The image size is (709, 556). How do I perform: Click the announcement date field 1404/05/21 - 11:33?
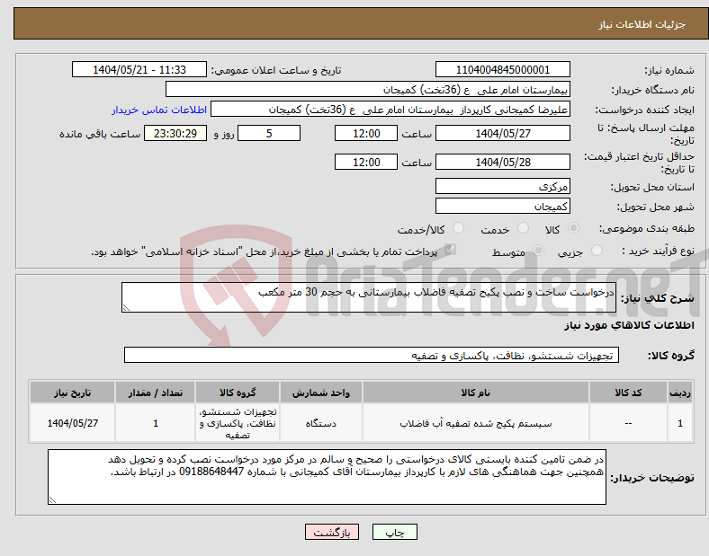pyautogui.click(x=139, y=69)
